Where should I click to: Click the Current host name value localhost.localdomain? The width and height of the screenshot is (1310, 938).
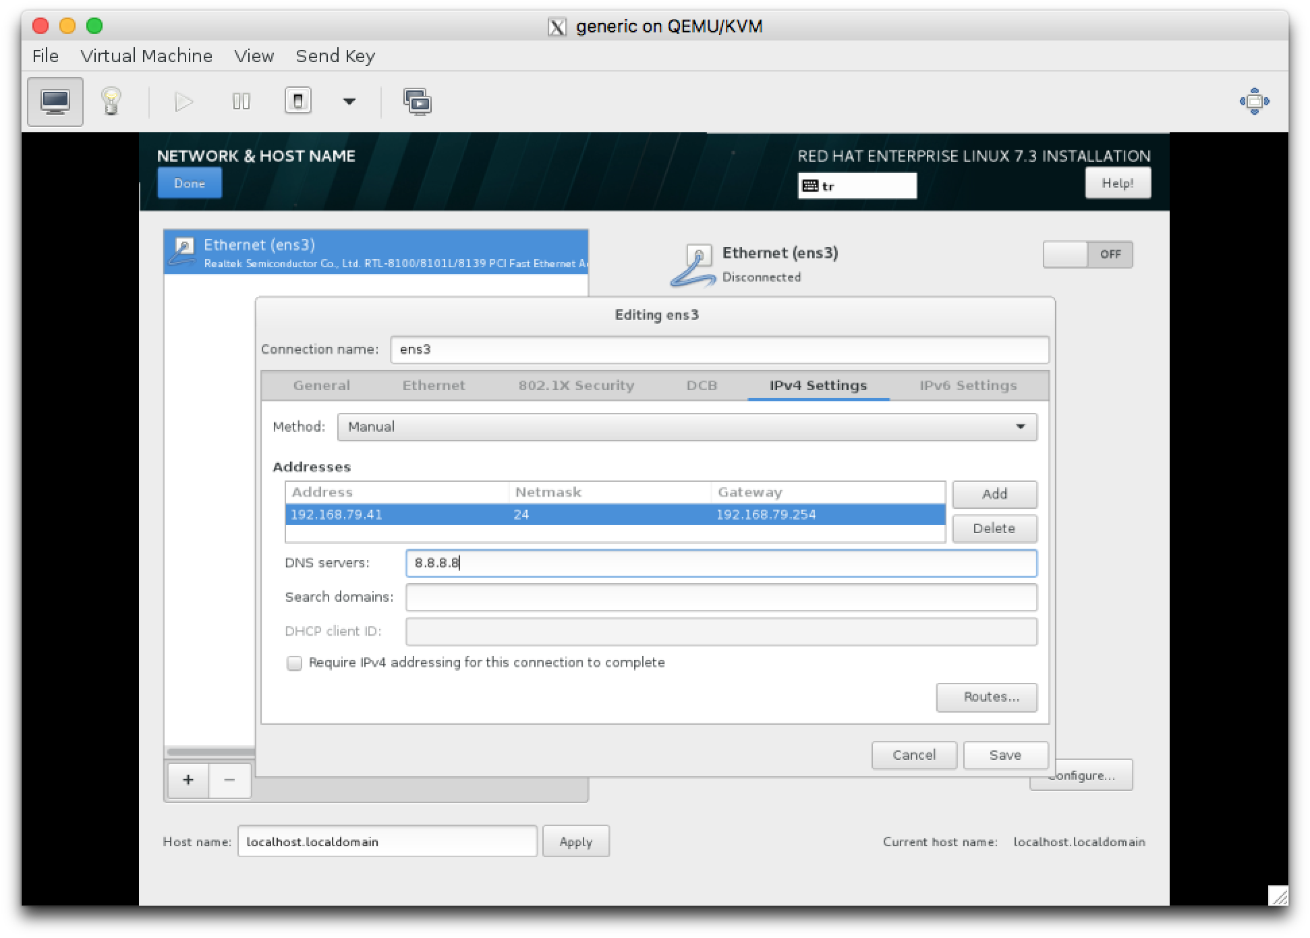[1079, 842]
